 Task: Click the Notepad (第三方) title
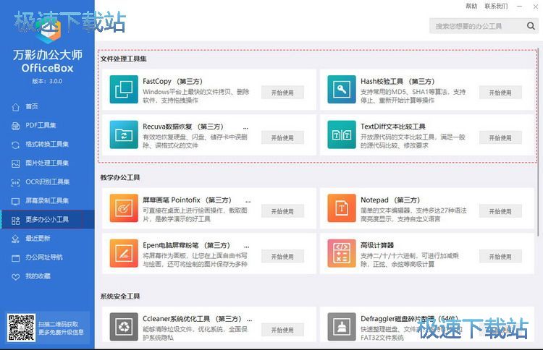click(x=390, y=200)
